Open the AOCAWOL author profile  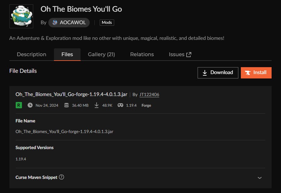[72, 23]
